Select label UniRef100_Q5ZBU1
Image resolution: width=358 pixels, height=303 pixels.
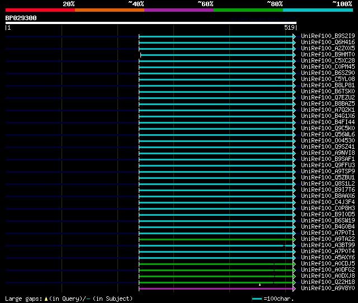[328, 178]
